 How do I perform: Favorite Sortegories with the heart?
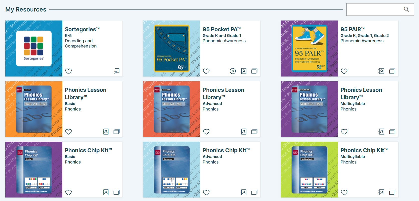coord(68,71)
